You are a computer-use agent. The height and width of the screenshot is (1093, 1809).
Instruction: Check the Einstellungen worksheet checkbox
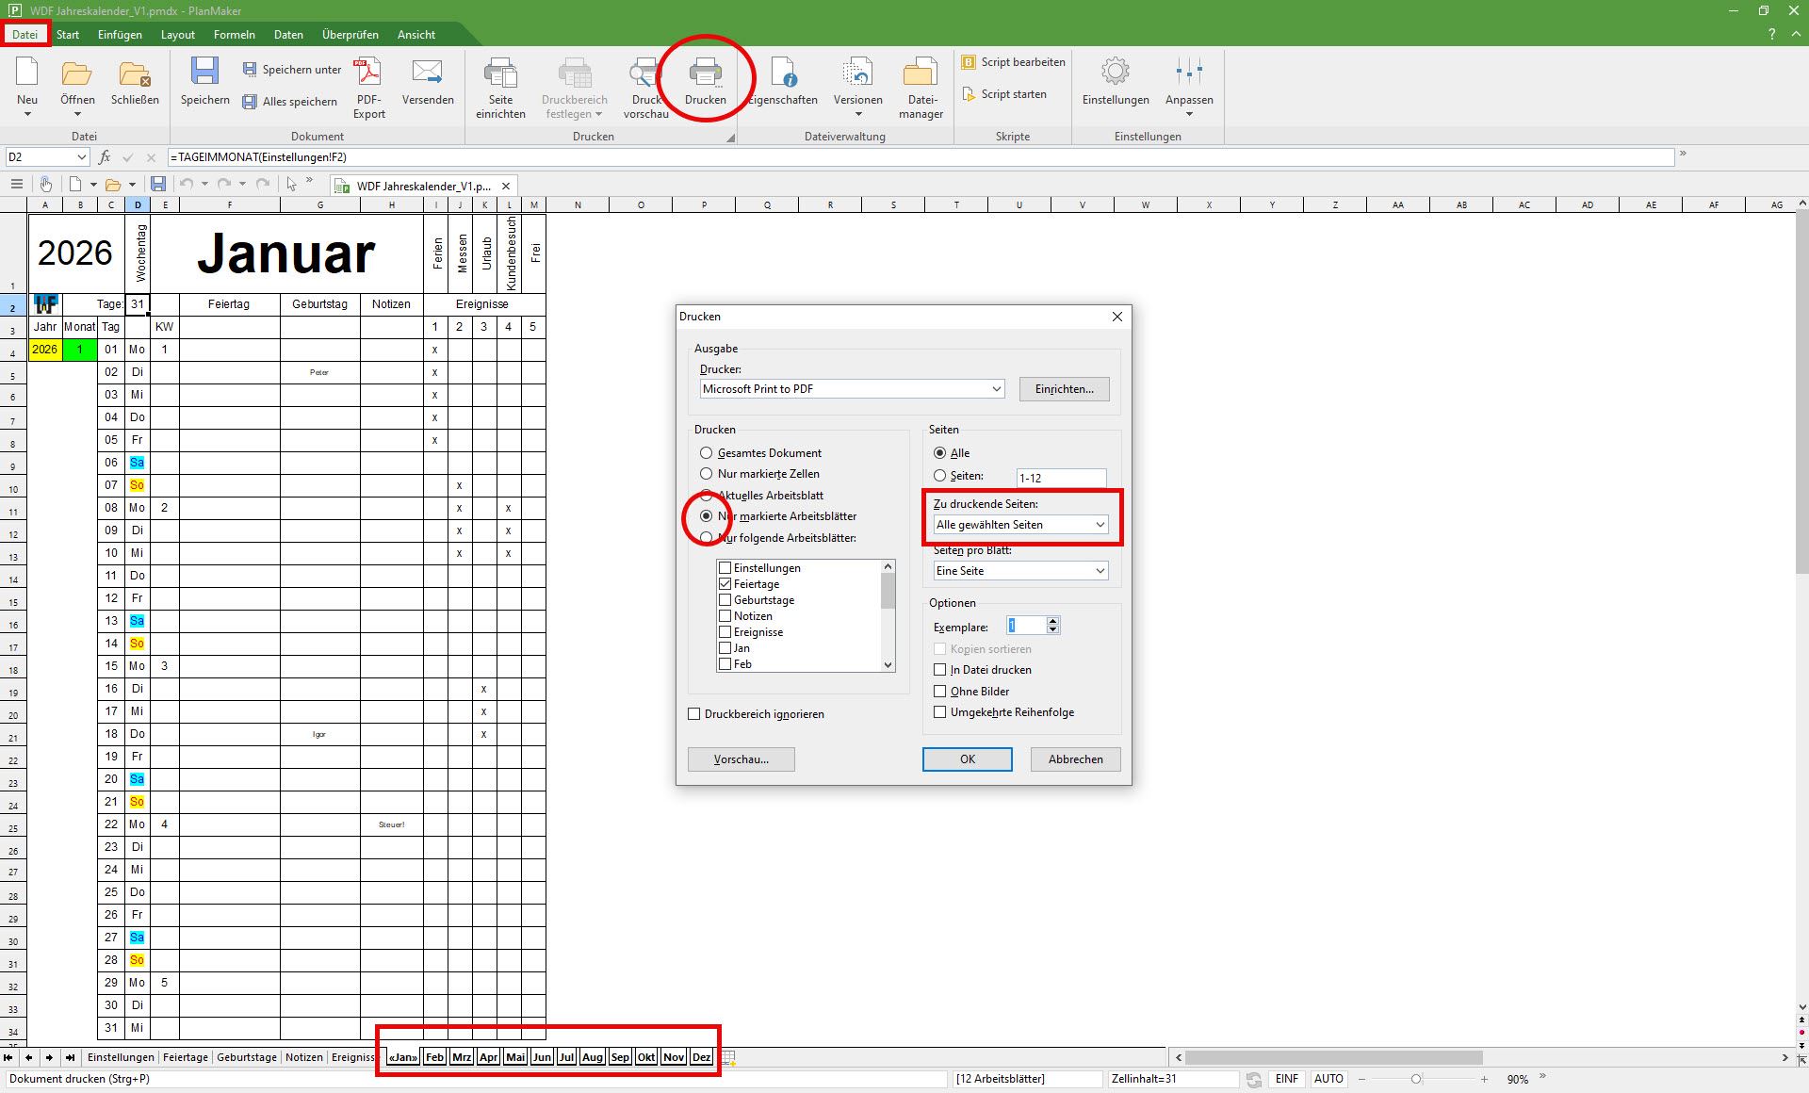pos(725,568)
